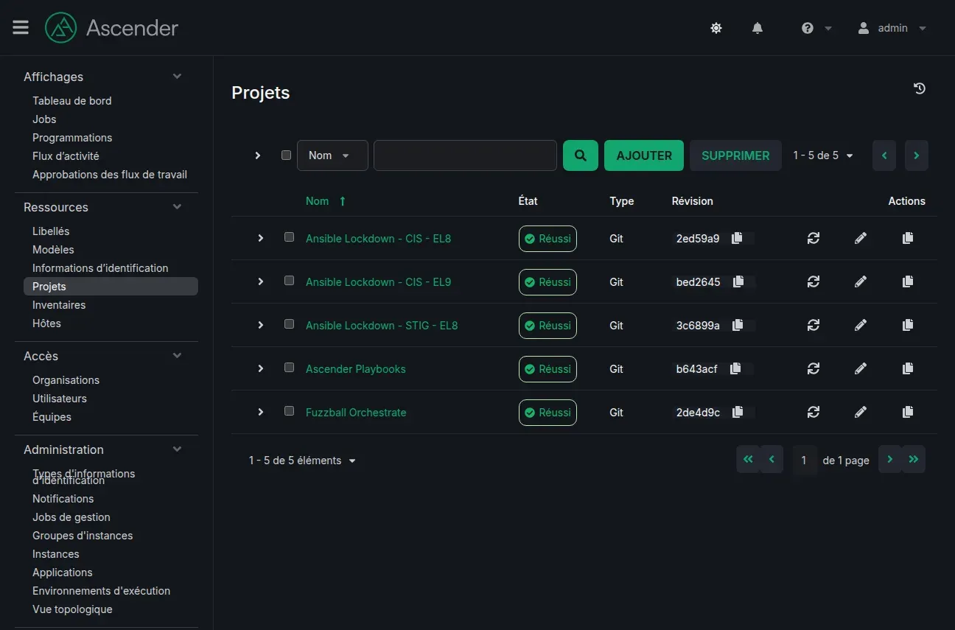Viewport: 955px width, 630px height.
Task: Edit Ansible Lockdown - CIS - EL8 with pencil icon
Action: [x=861, y=238]
